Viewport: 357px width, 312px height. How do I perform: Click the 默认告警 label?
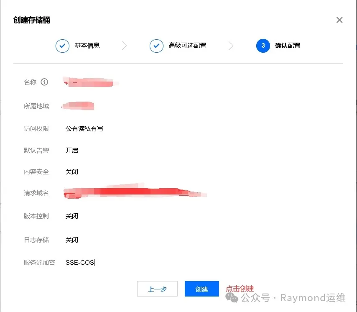36,150
